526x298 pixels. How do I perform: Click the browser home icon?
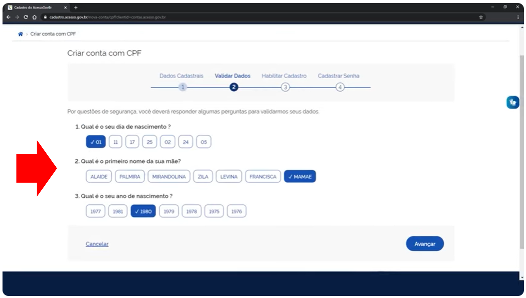click(34, 17)
